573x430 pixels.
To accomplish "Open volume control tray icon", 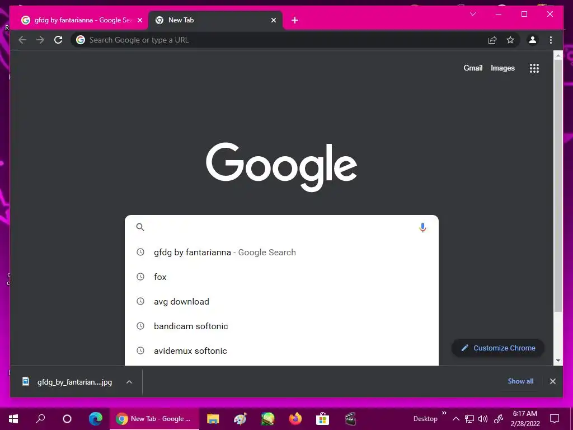I will coord(483,419).
